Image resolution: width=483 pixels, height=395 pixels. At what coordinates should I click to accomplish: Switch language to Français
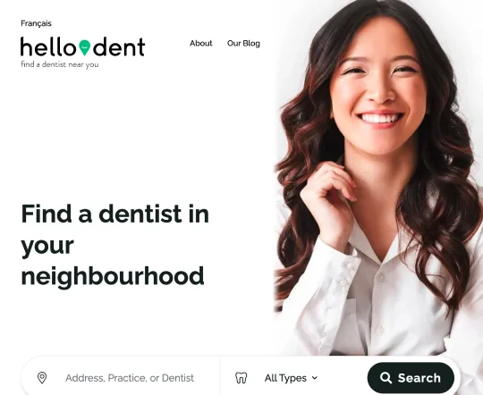pyautogui.click(x=36, y=23)
